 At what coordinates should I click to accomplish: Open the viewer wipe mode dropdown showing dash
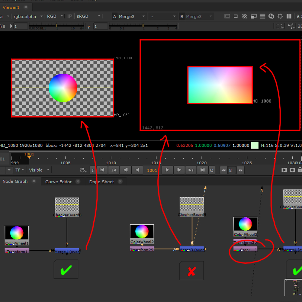coord(163,17)
